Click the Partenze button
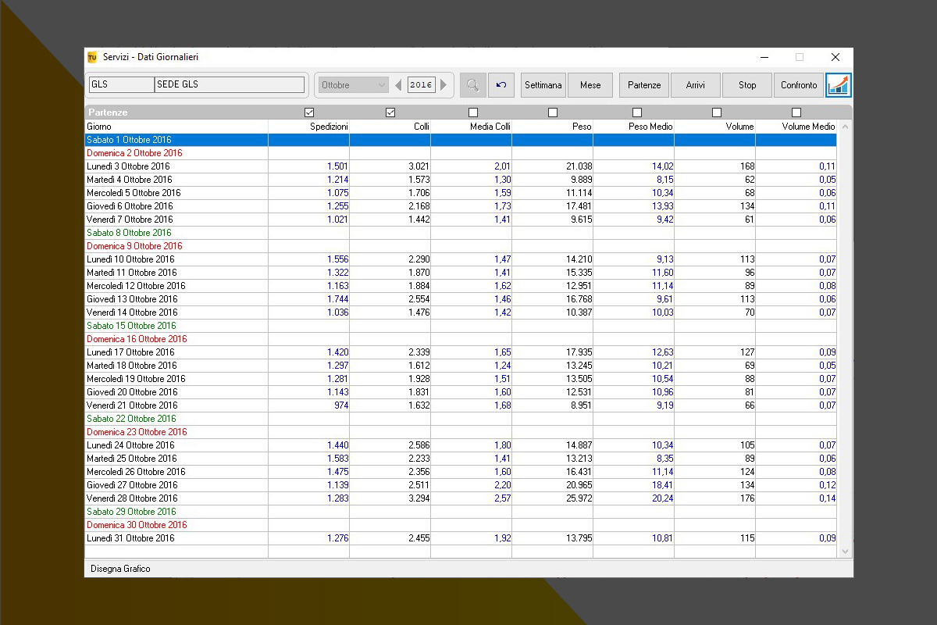 644,85
